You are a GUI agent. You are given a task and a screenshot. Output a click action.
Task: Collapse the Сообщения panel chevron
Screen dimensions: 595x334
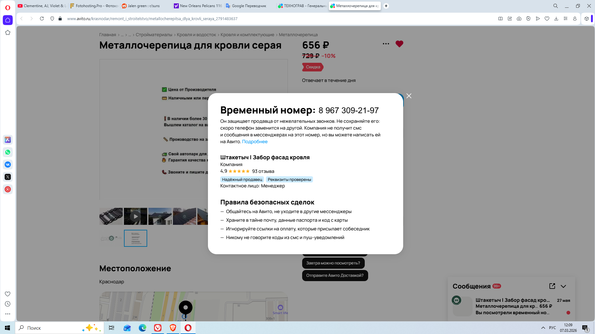click(x=563, y=286)
